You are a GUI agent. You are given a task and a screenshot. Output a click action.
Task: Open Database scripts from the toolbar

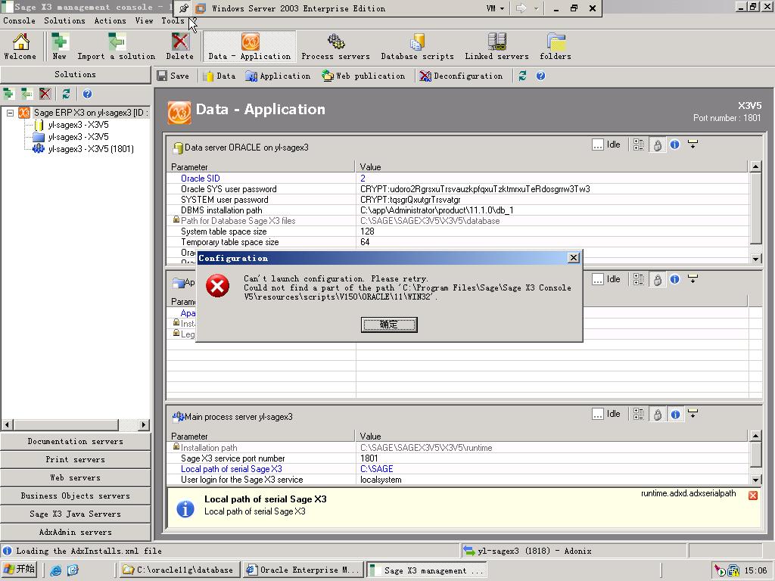[x=417, y=42]
